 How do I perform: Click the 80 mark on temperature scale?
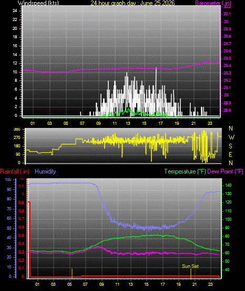(x=227, y=236)
